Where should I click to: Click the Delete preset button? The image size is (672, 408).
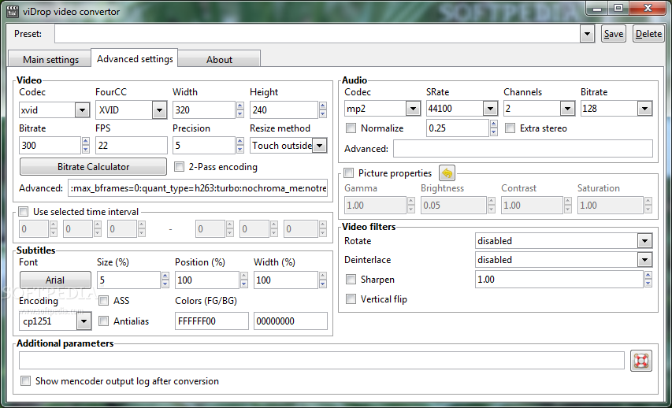pos(648,34)
